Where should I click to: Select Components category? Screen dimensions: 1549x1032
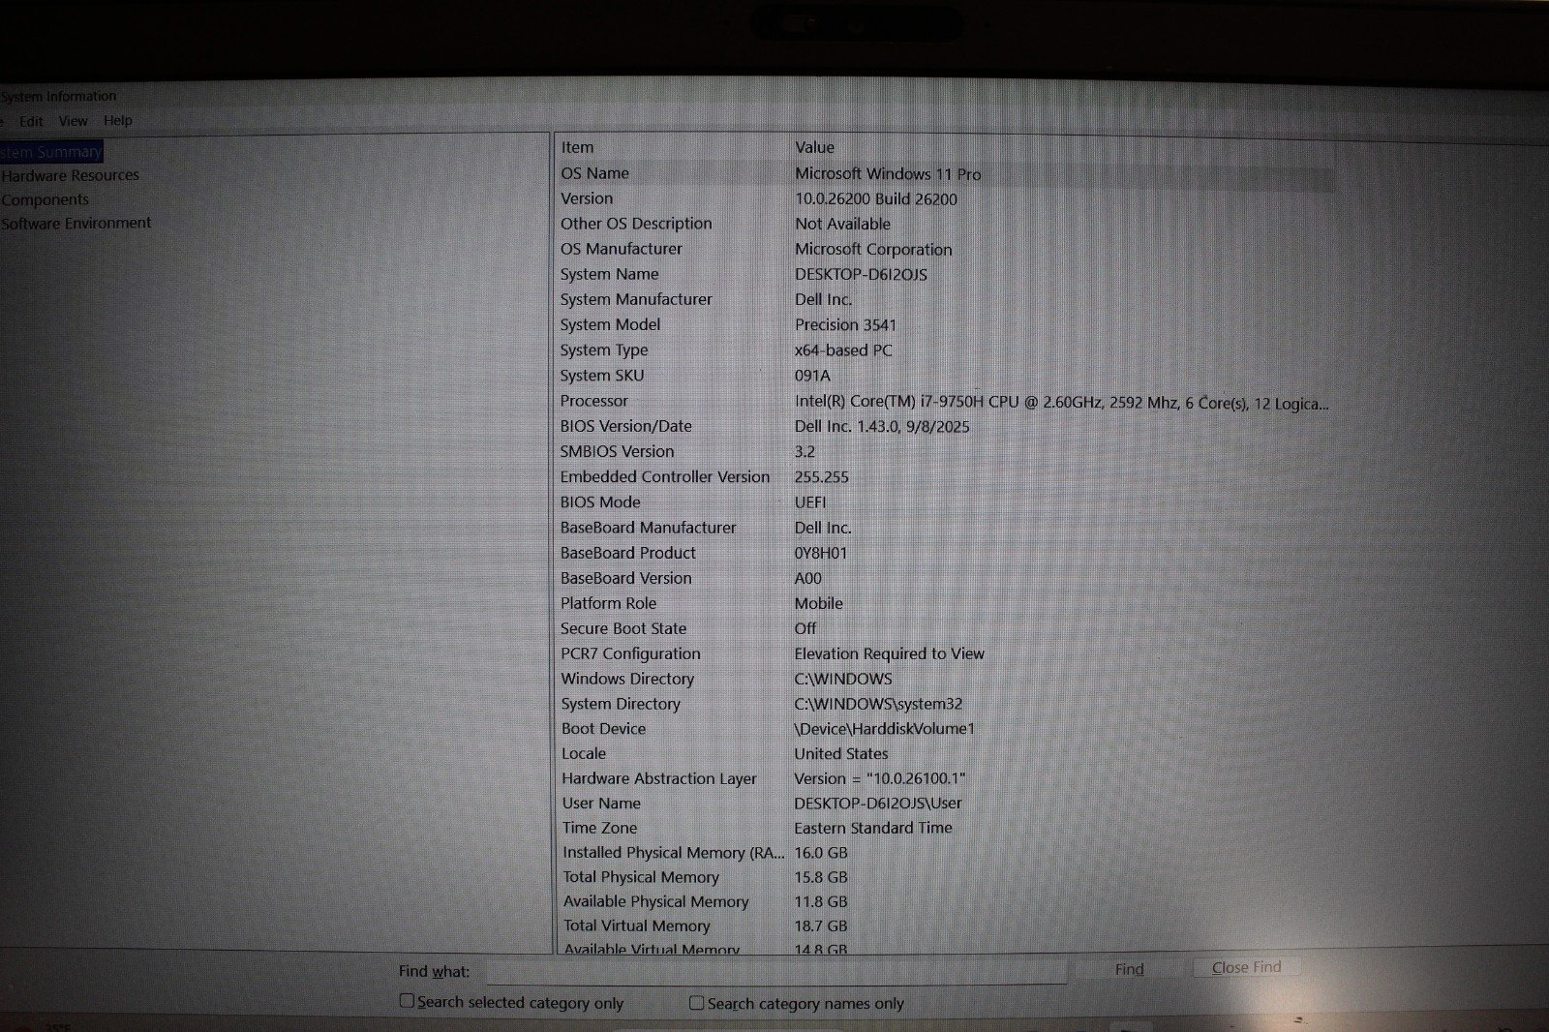click(45, 199)
